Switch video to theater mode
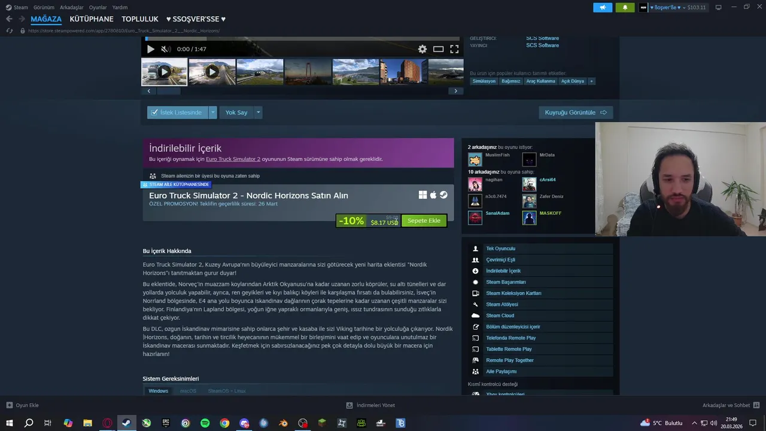Screen dimensions: 766x431 (x=439, y=49)
